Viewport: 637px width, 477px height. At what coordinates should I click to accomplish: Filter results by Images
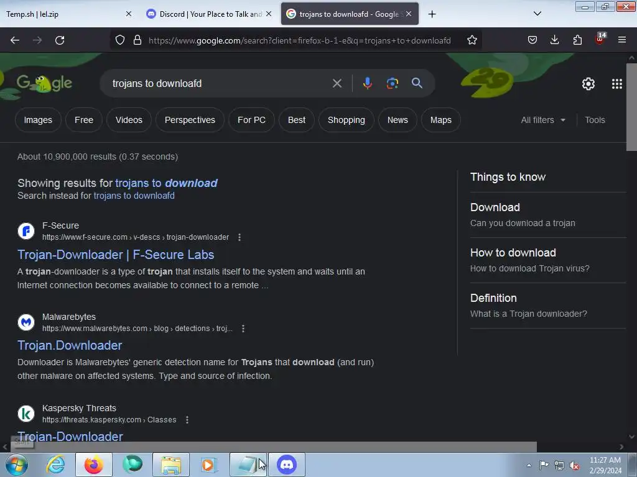[x=38, y=120]
